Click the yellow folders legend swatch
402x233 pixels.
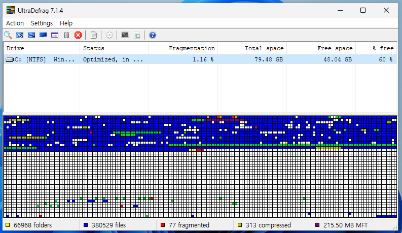click(x=8, y=225)
